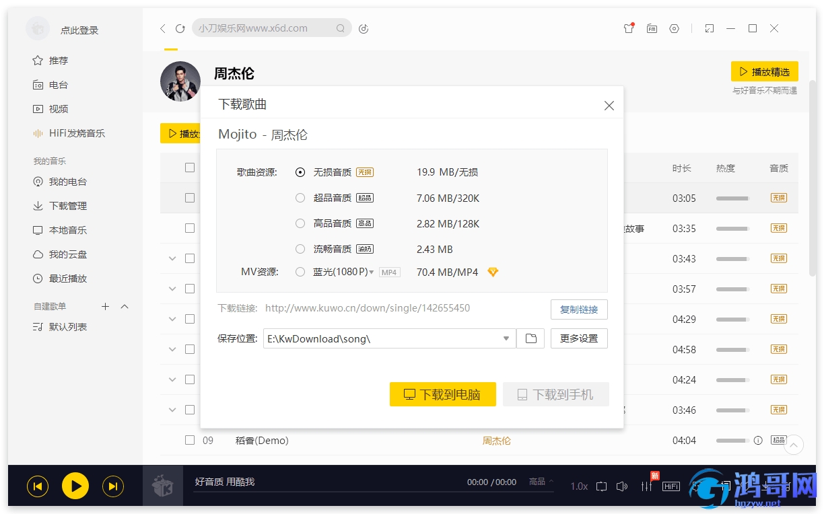Open HiFi发烧音乐 in the sidebar
The height and width of the screenshot is (514, 824).
pyautogui.click(x=69, y=133)
